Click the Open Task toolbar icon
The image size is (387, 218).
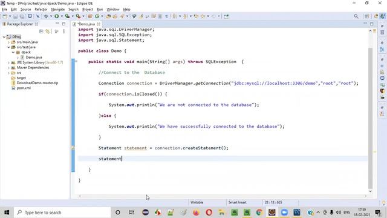[115, 16]
